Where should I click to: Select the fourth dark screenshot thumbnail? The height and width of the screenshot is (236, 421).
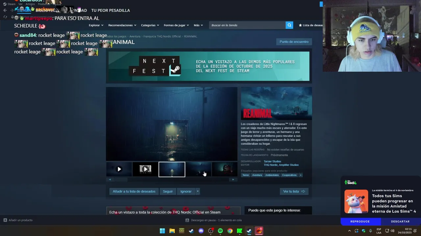coord(198,169)
